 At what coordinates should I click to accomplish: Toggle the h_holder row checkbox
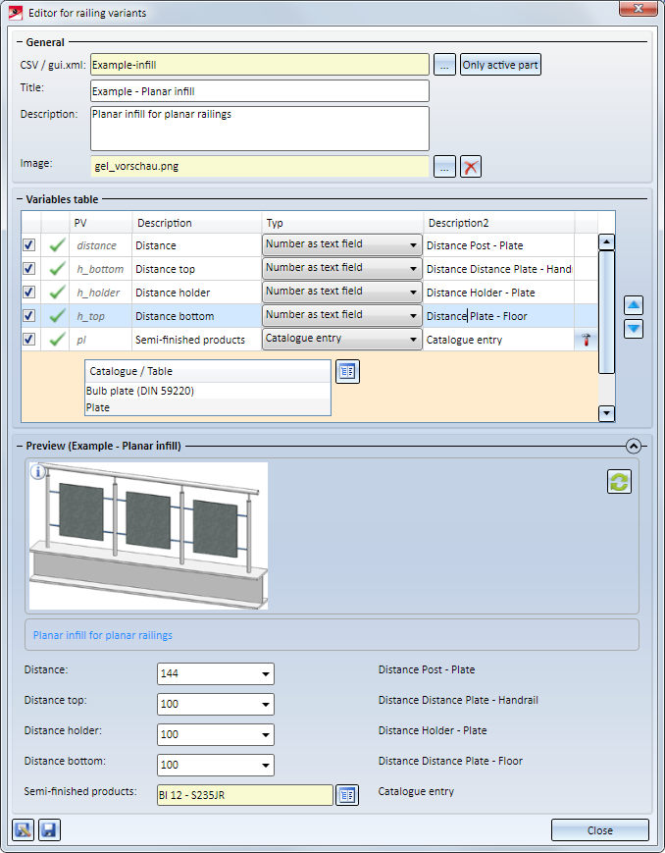tap(28, 293)
